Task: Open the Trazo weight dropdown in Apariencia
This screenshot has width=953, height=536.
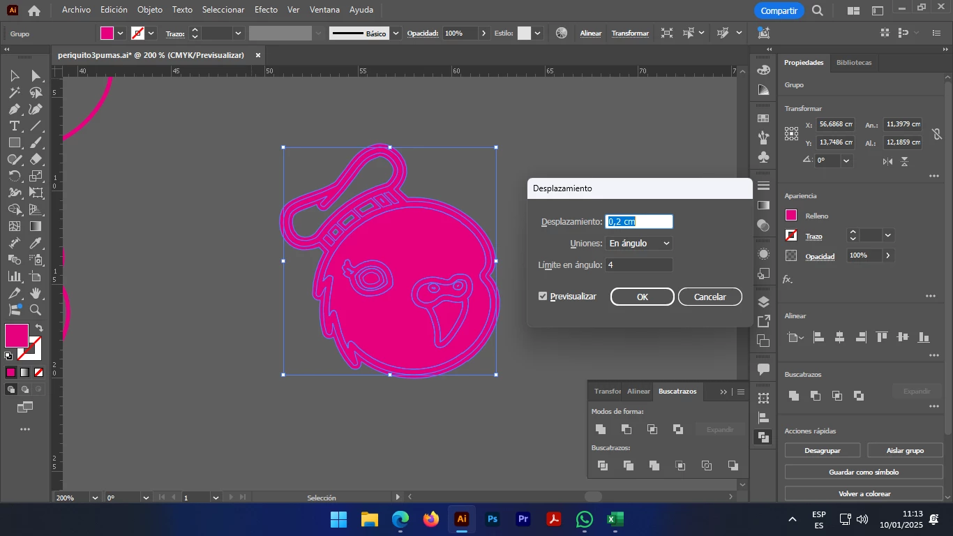Action: [888, 235]
